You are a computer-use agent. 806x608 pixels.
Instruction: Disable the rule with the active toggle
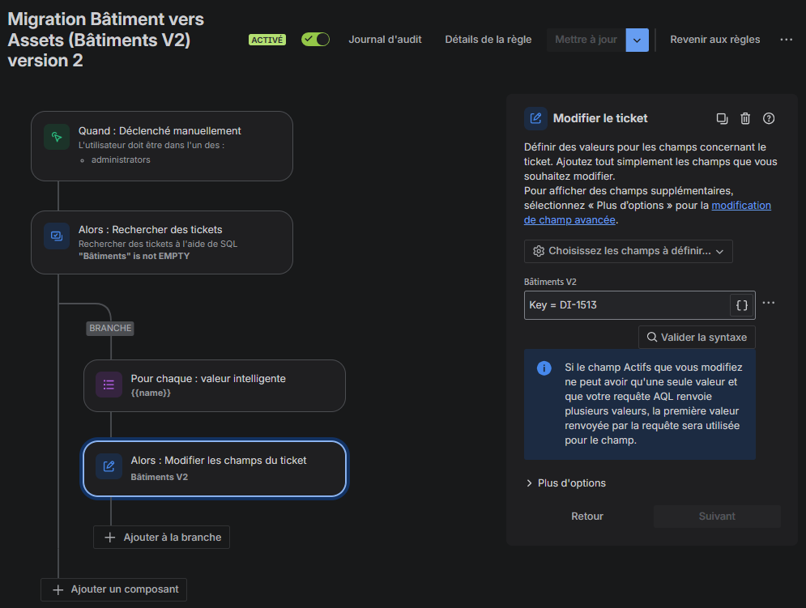(x=315, y=40)
